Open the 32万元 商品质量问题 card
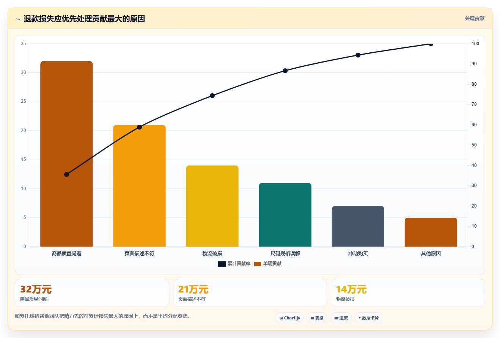 (92, 293)
